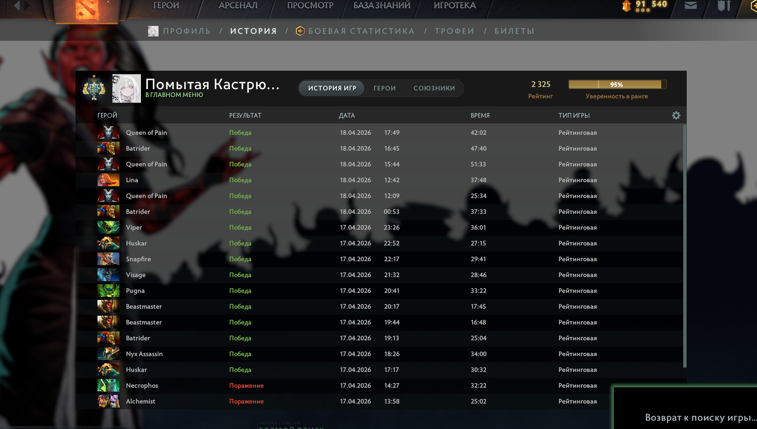
Task: Select the ИСТОРИЯ tab
Action: click(253, 31)
